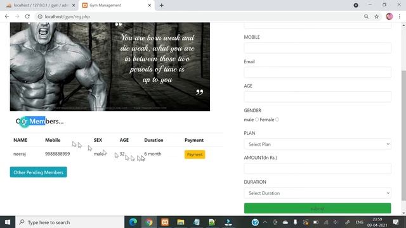Open the screen recorder taskbar icon

click(x=228, y=222)
